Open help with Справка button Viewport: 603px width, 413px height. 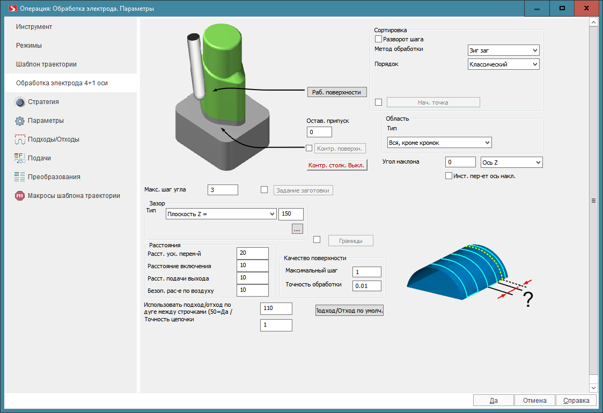point(576,400)
